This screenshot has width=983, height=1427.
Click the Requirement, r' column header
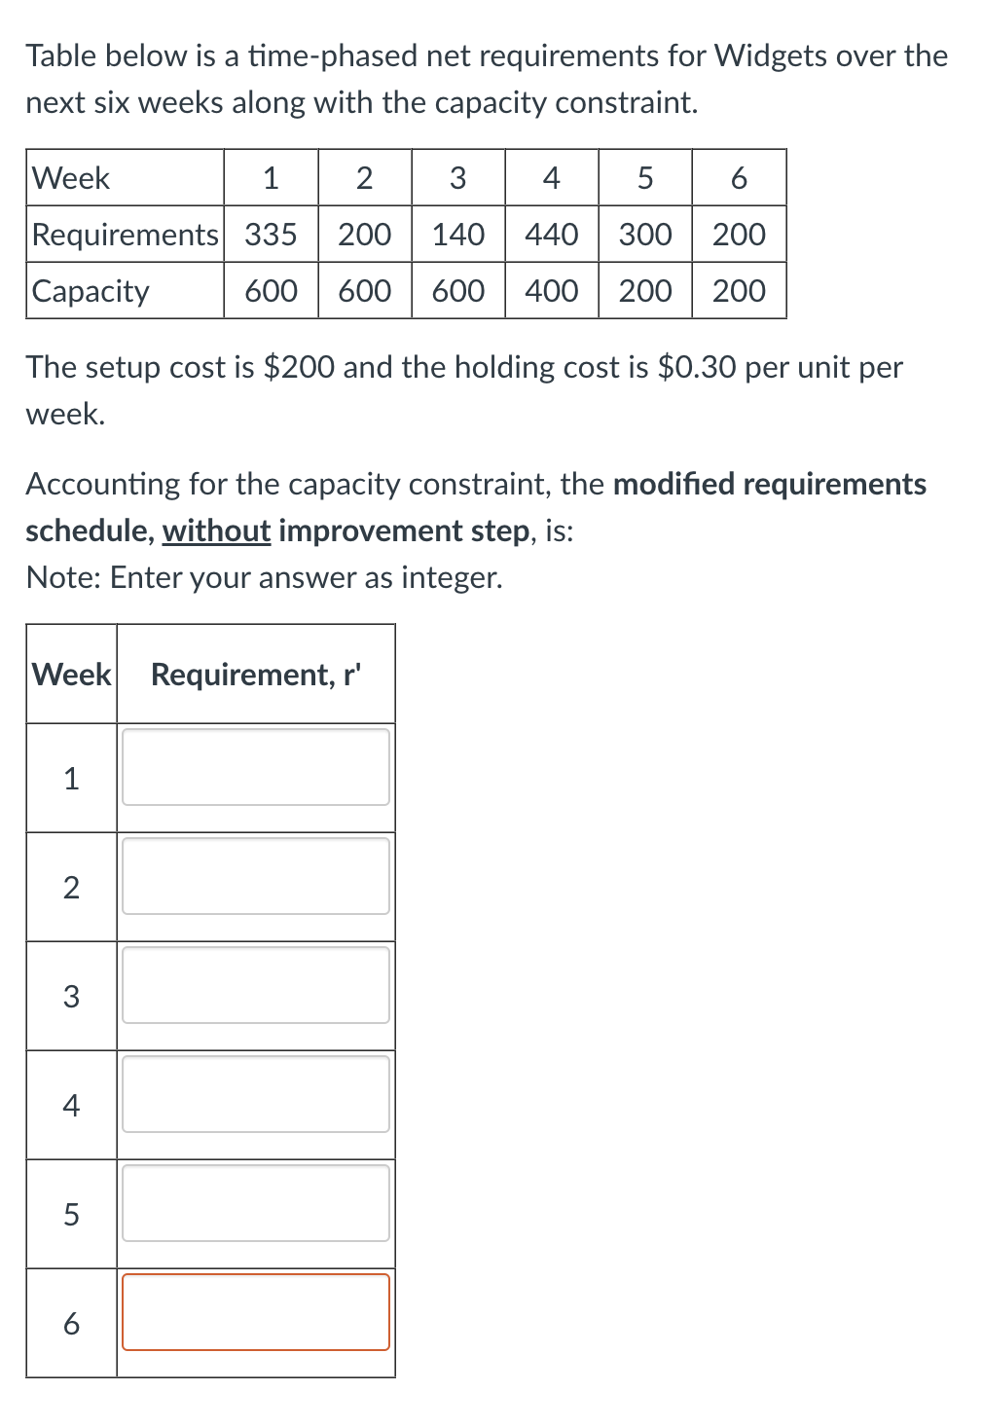(x=256, y=675)
